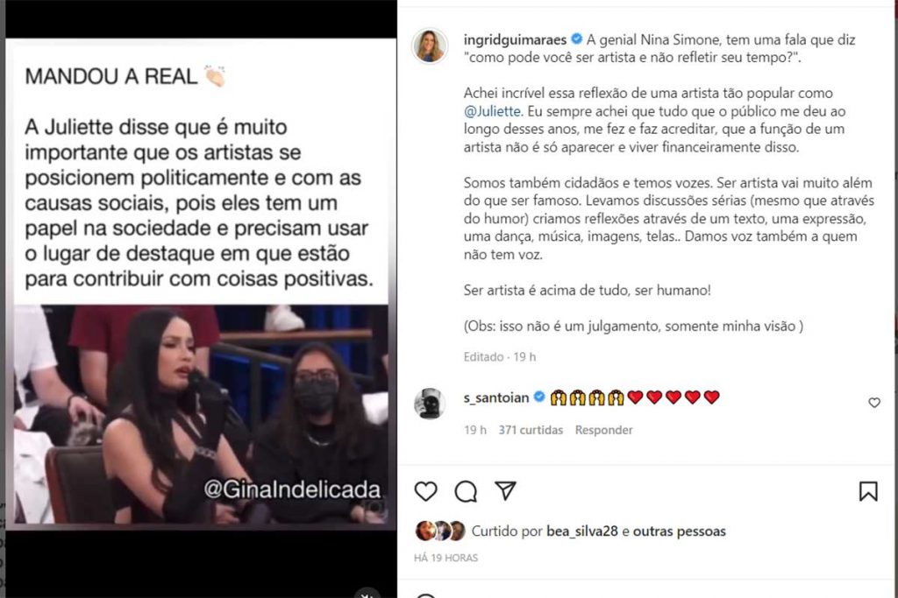Screen dimensions: 898x598
Task: Click the liker avatars beside Curtido por
Action: [440, 531]
